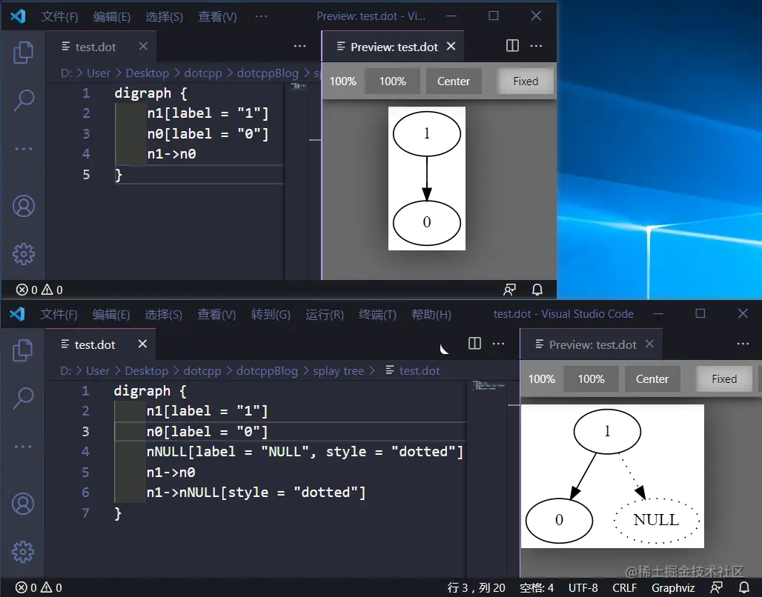Close test.dot tab in top window

(143, 46)
